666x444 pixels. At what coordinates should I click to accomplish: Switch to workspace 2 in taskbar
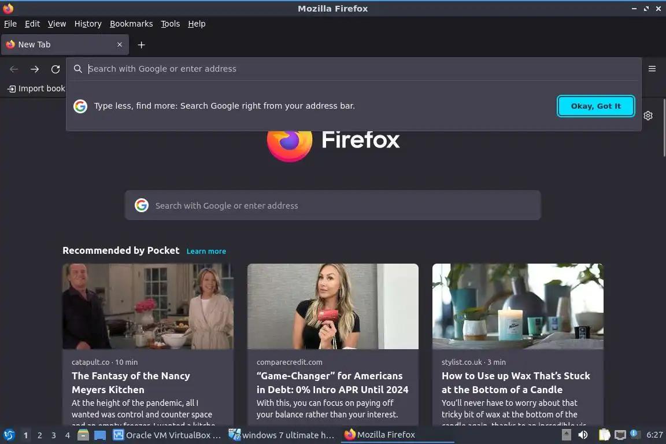click(39, 435)
